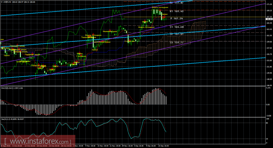Click the current price tag 166.66 on axis

(269, 19)
